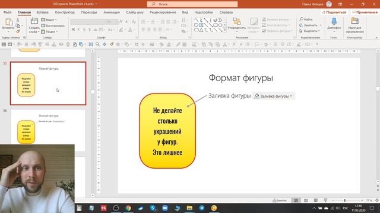Toggle italic (К) formatting
Viewport: 380px width, 213px height.
78,30
